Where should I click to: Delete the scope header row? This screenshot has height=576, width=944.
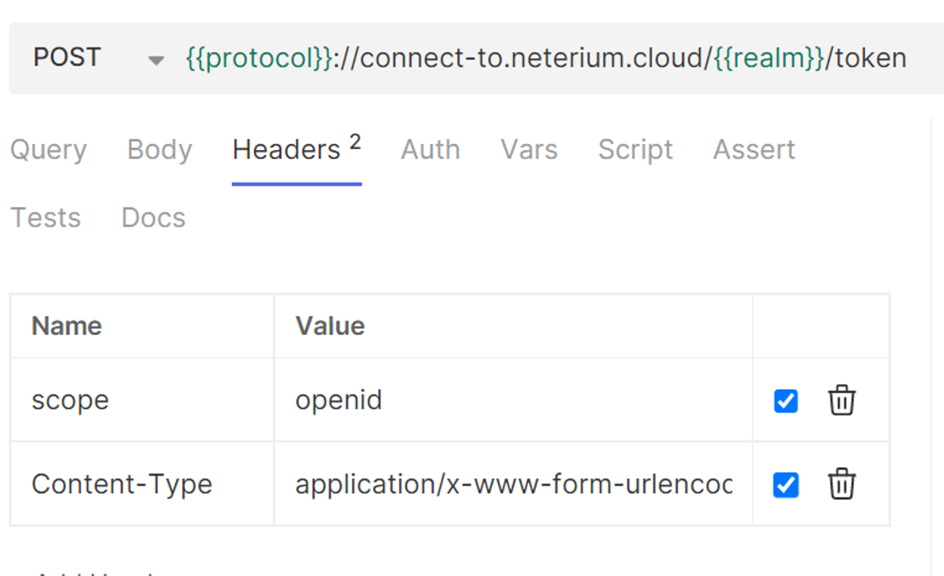[842, 400]
